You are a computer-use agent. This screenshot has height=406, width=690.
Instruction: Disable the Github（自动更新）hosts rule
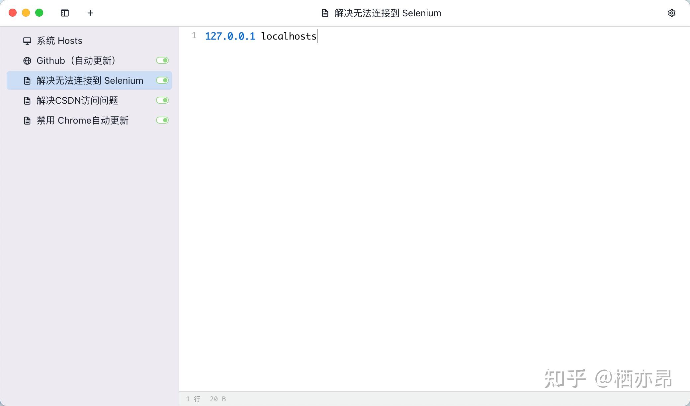(162, 60)
